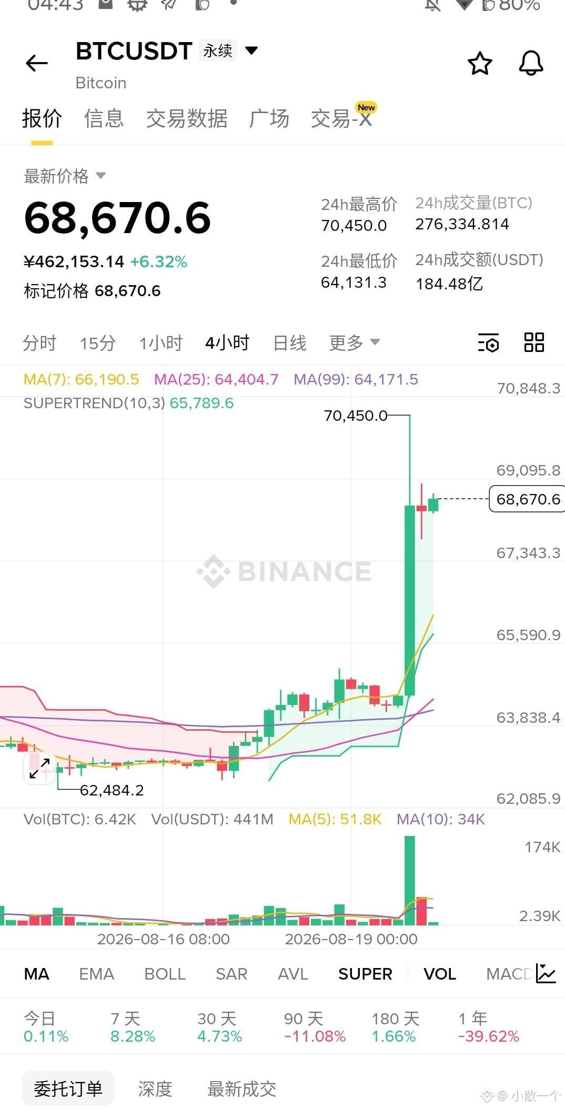Screen dimensions: 565x1109
Task: Open price alert bell icon
Action: coord(531,63)
